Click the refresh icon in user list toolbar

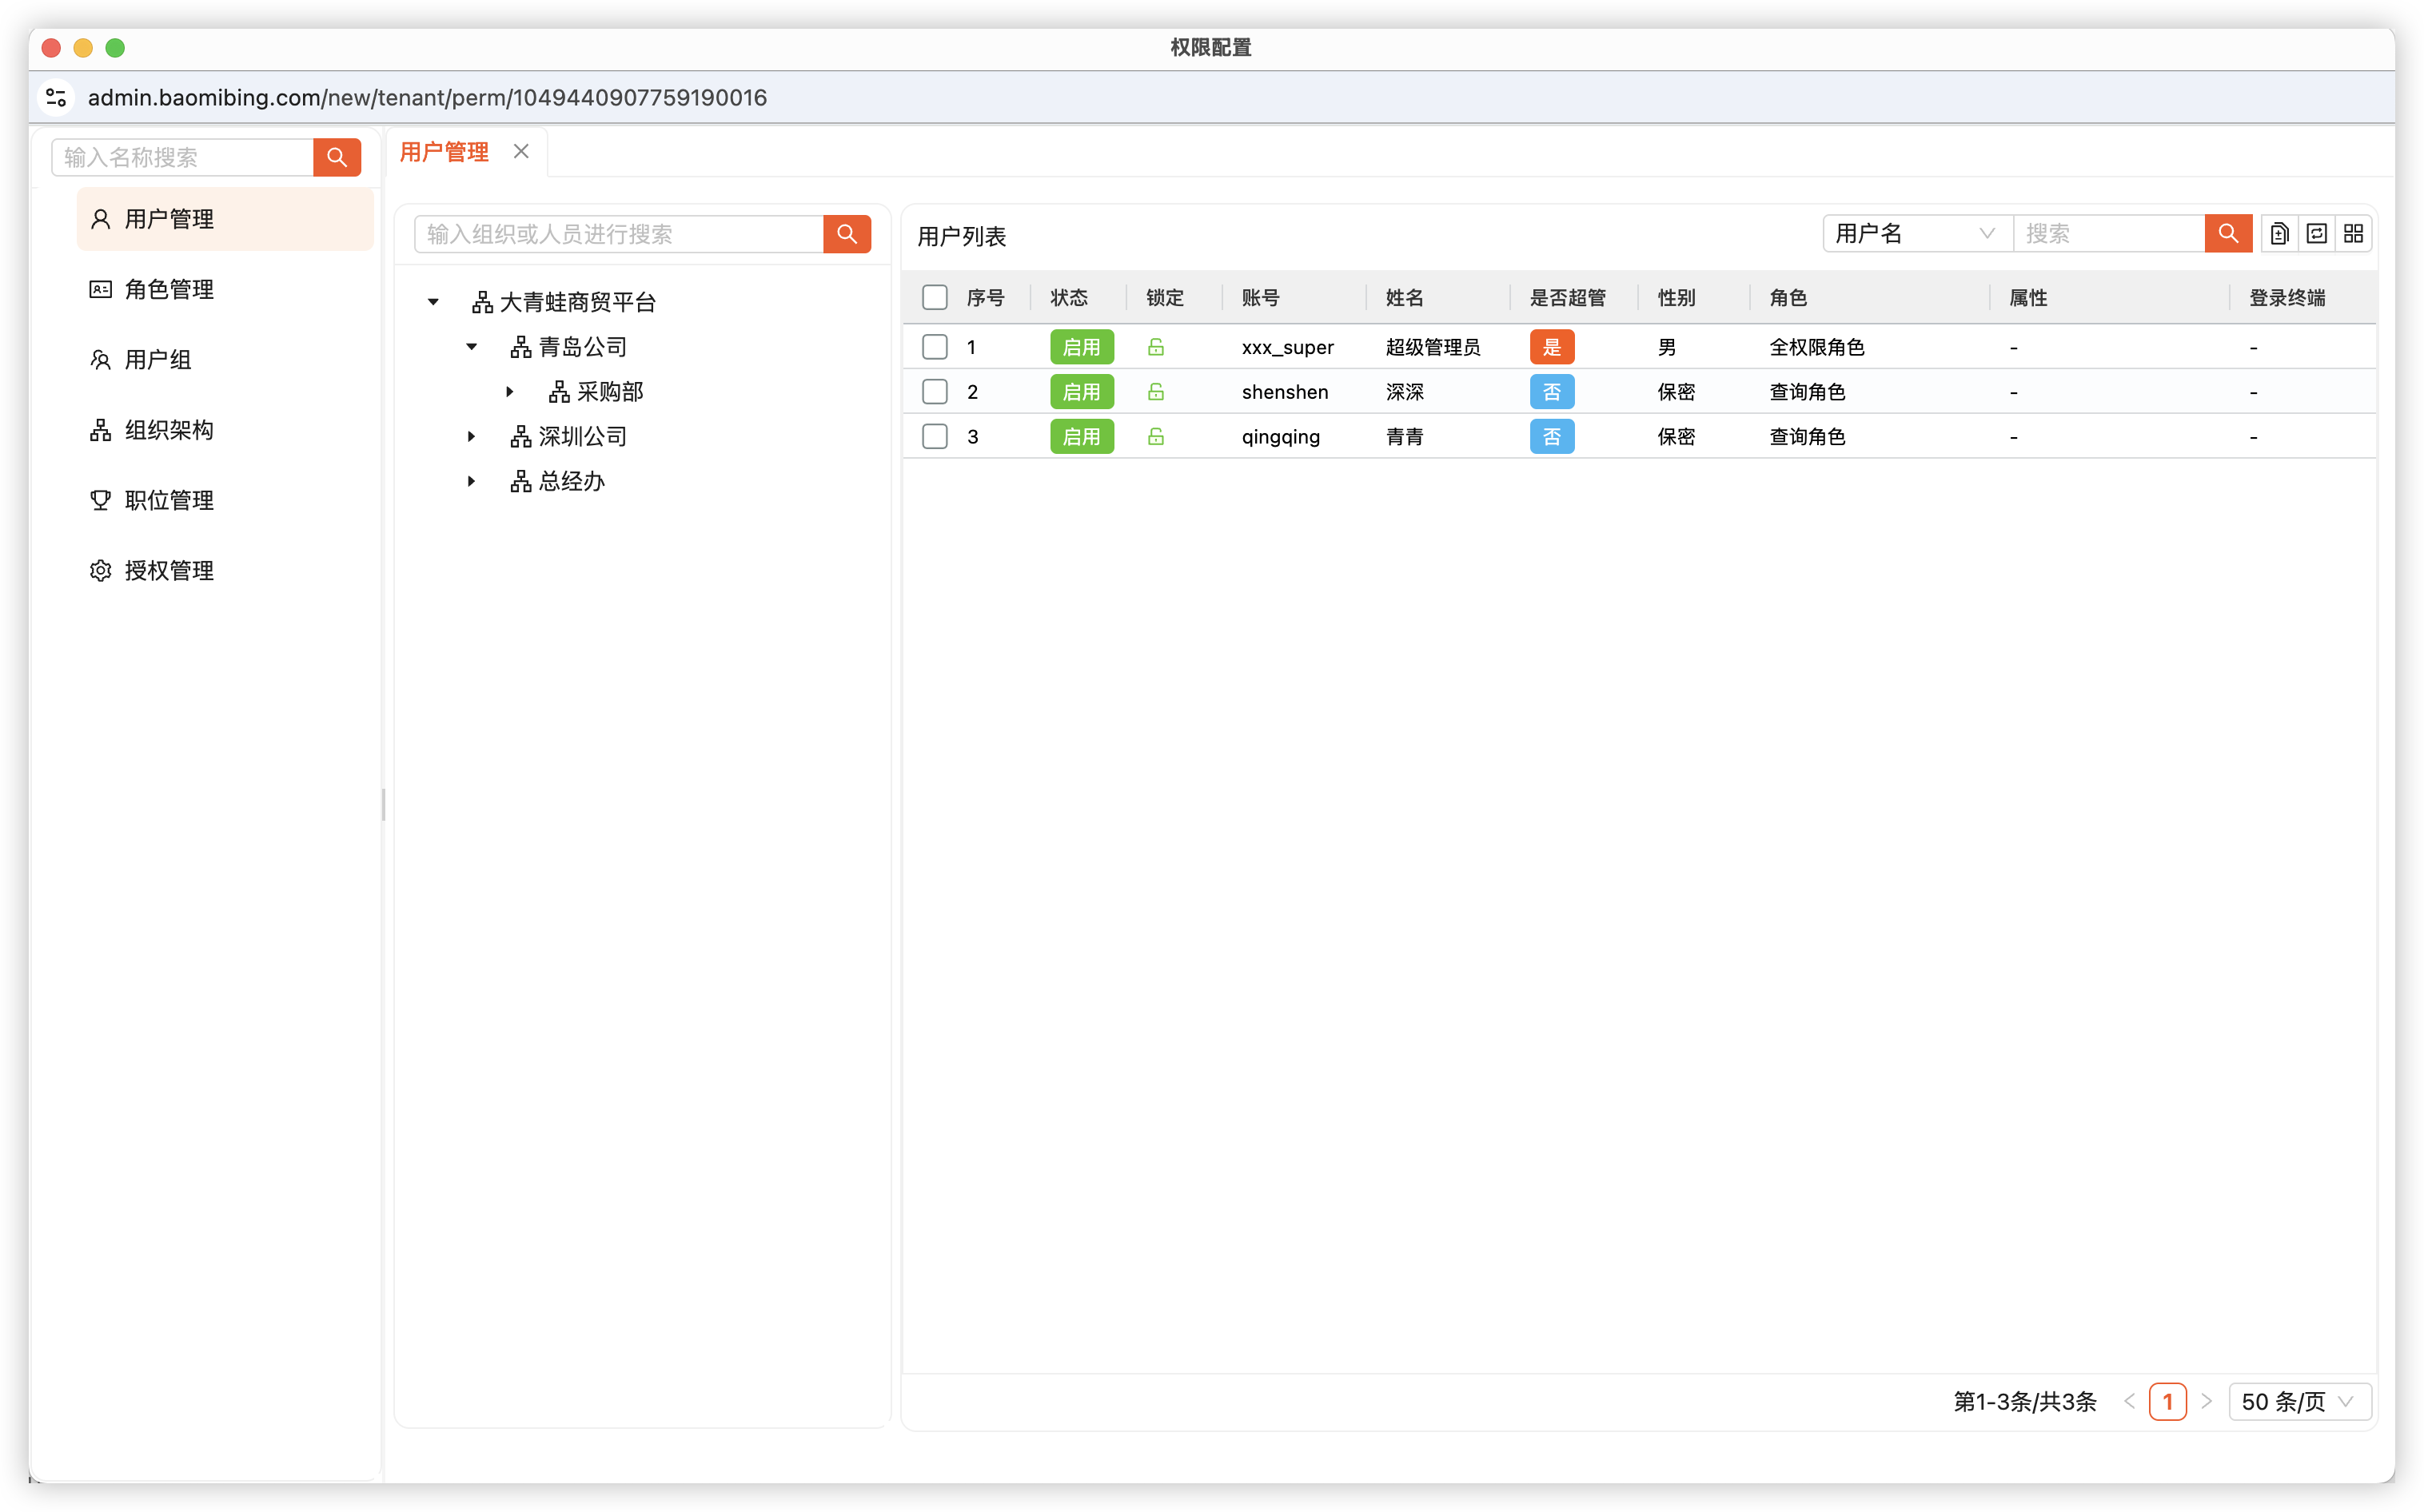[2316, 234]
